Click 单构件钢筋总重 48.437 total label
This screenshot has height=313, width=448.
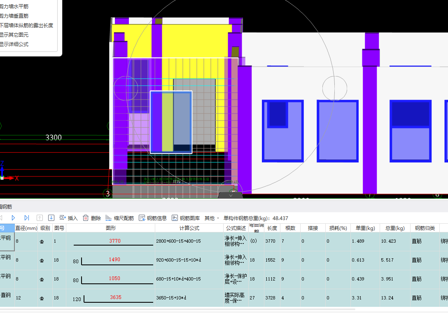tap(256, 218)
